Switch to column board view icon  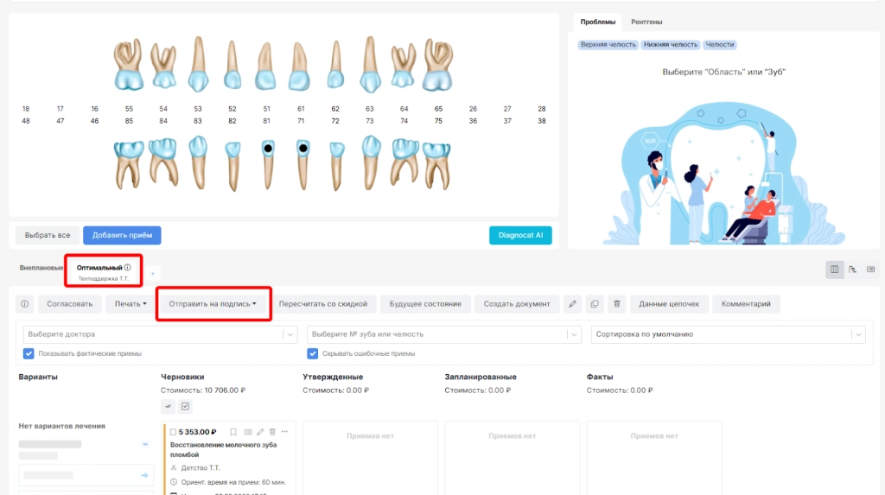click(834, 270)
